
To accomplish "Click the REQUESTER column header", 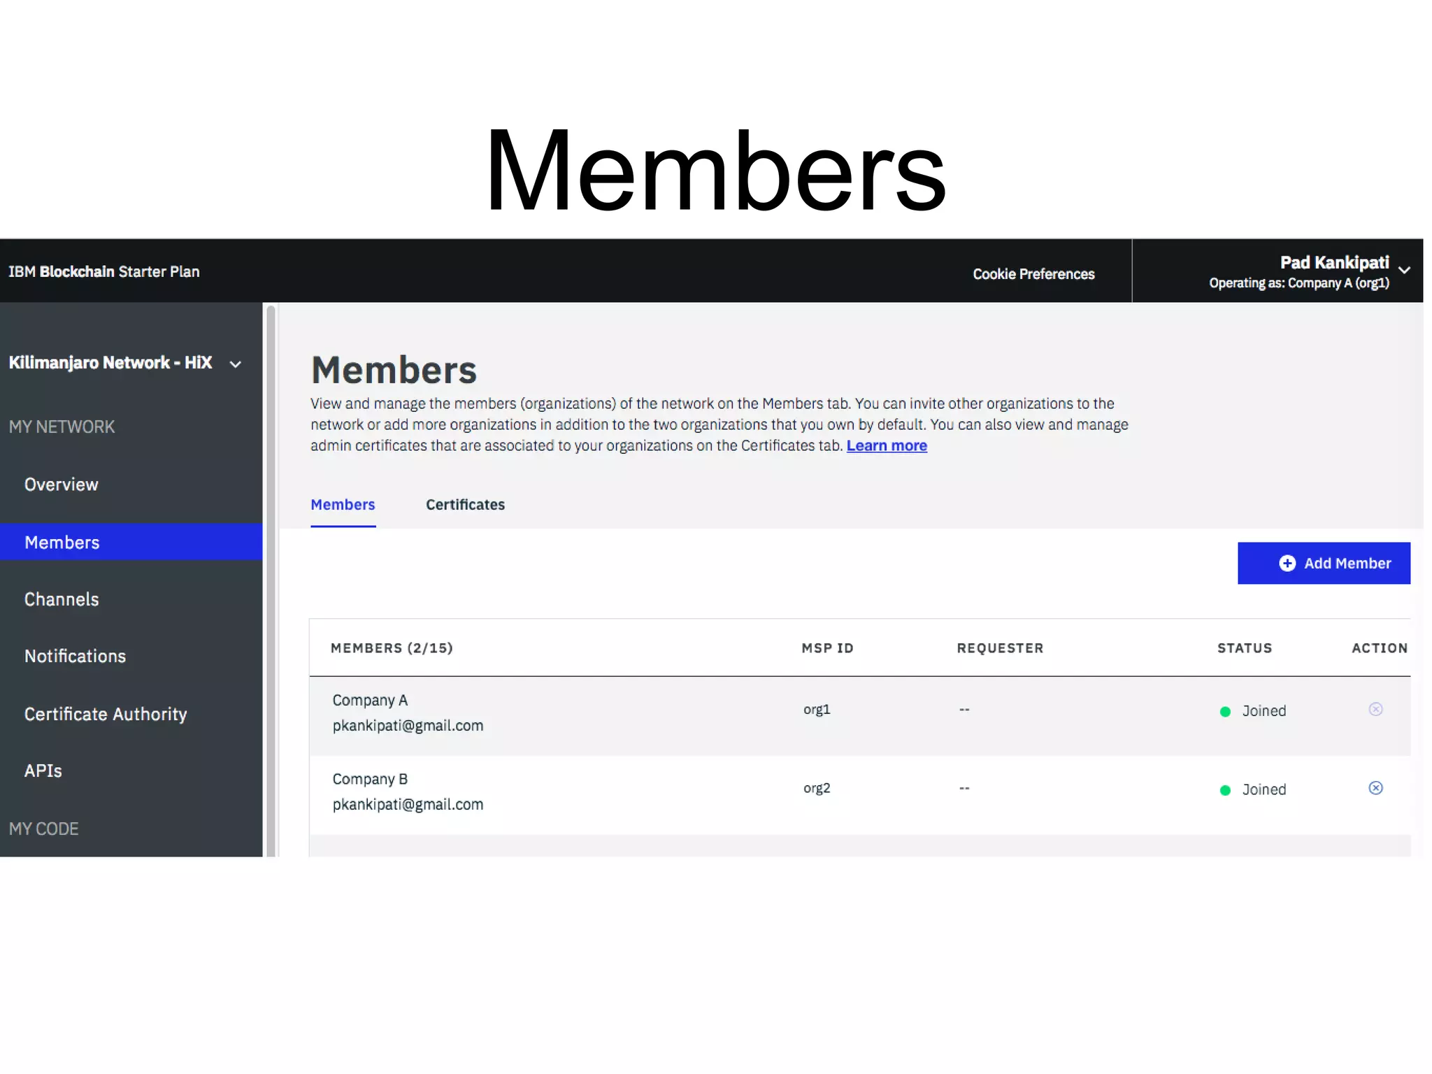I will pyautogui.click(x=1000, y=648).
